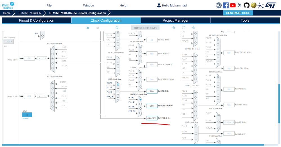Viewport: 281px width, 147px height.
Task: Click the Hello Mohammad account link
Action: click(x=174, y=5)
